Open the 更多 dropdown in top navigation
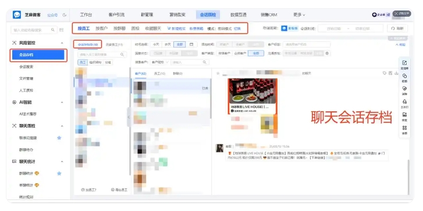Image resolution: width=423 pixels, height=211 pixels. tap(299, 15)
